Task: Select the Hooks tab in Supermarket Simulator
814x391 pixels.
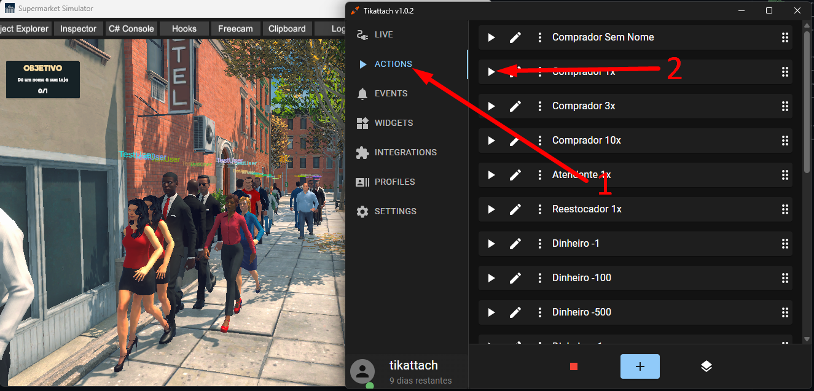Action: [x=184, y=29]
